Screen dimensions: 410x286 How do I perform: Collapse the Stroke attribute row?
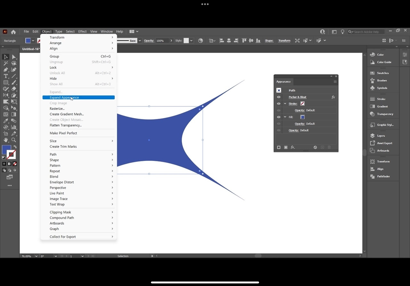pyautogui.click(x=285, y=104)
